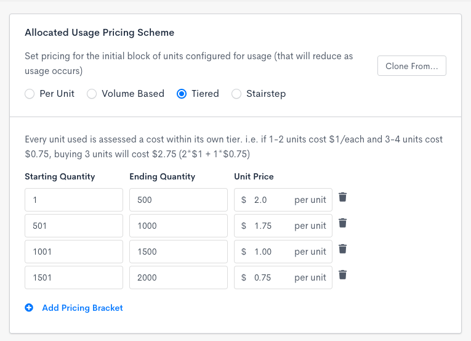The image size is (471, 341).
Task: Edit ending quantity value 1000
Action: [x=179, y=226]
